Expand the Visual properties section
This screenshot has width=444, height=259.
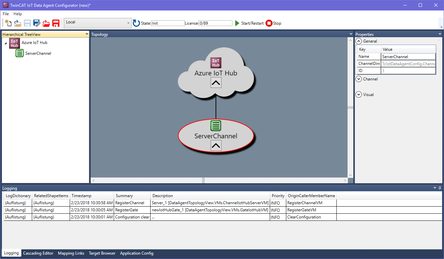tap(359, 95)
